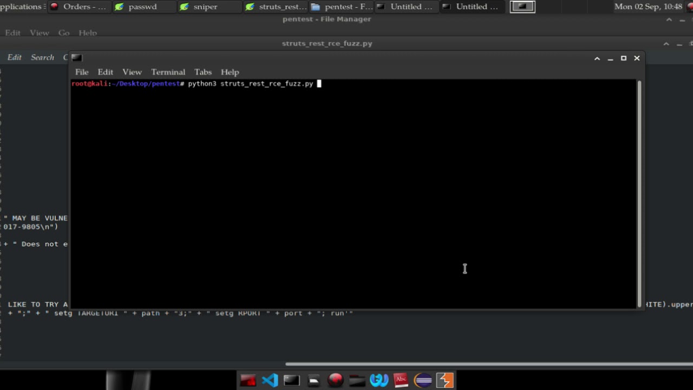
Task: Switch to the sniper taskbar window
Action: click(210, 6)
